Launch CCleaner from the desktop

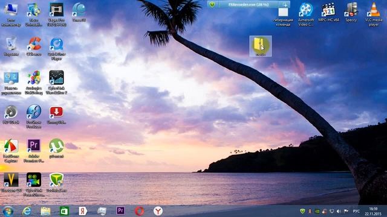click(34, 46)
